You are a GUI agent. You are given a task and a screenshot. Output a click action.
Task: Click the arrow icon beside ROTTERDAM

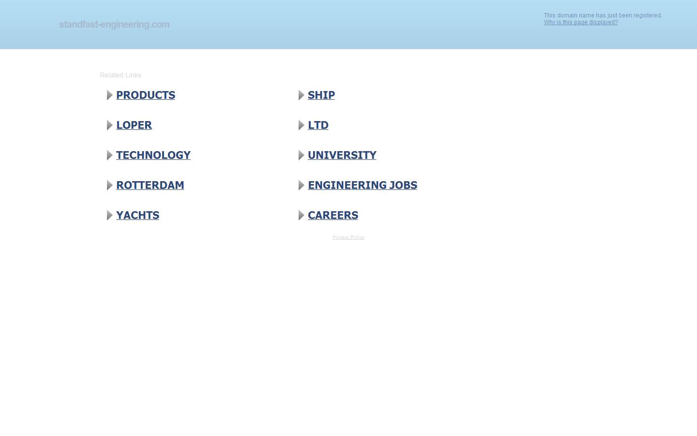[x=109, y=185]
